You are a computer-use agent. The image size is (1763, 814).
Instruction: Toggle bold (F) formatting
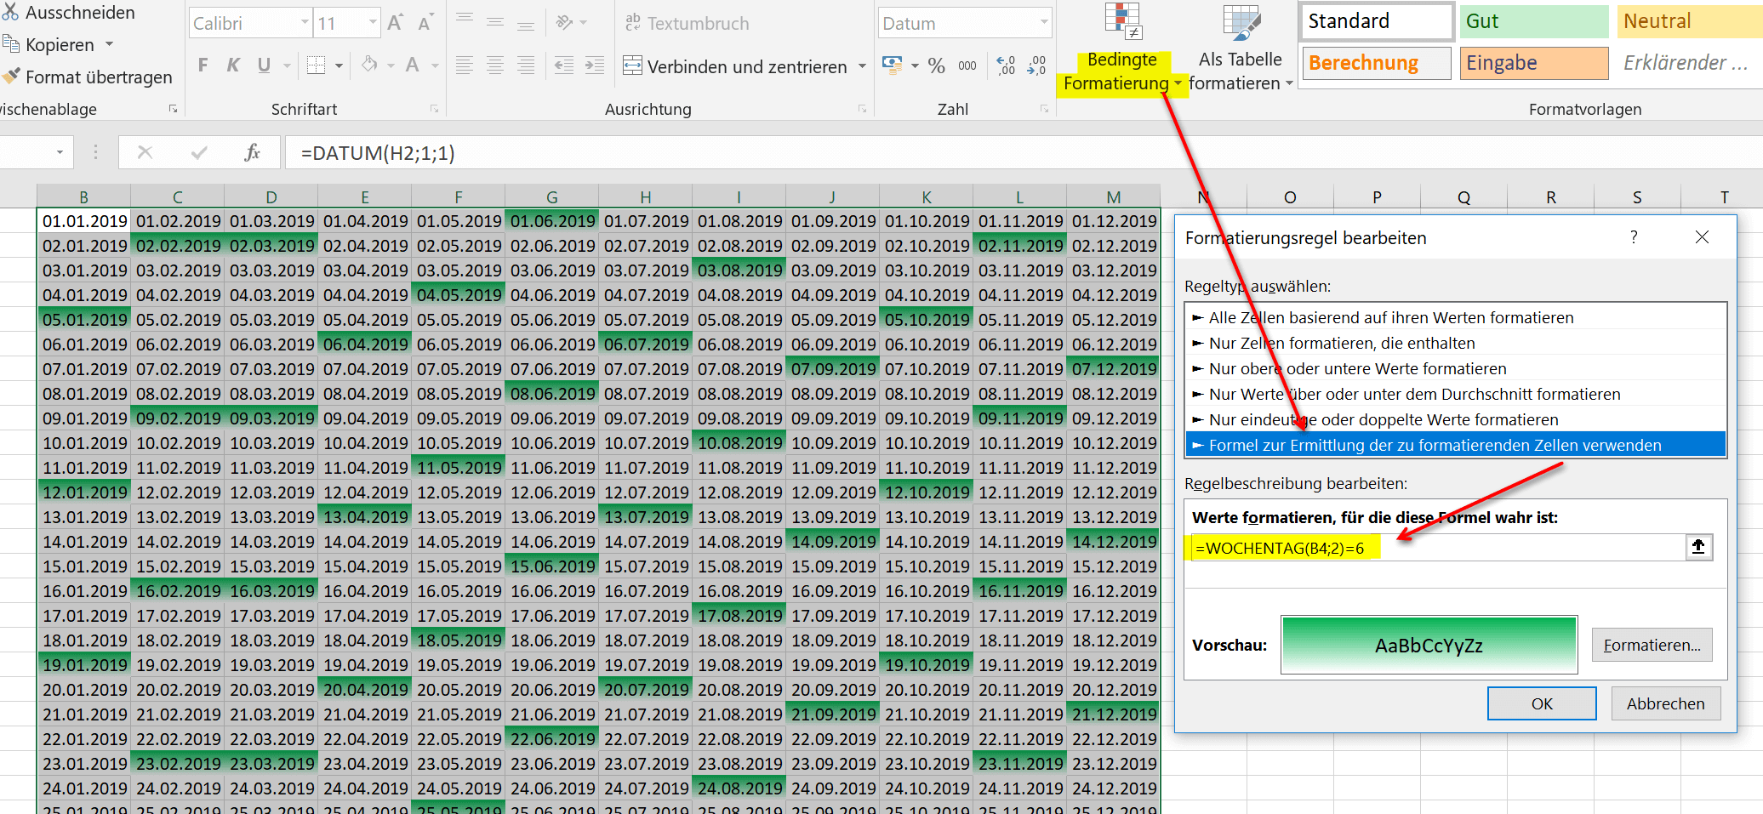(x=203, y=65)
